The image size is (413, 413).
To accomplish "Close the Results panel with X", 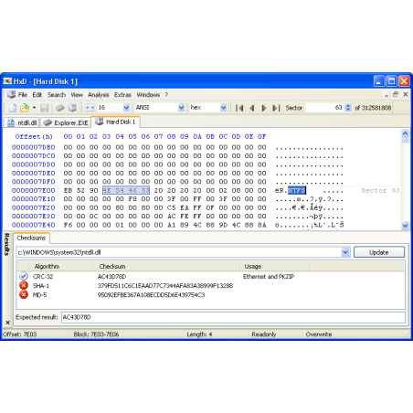I will pos(8,323).
